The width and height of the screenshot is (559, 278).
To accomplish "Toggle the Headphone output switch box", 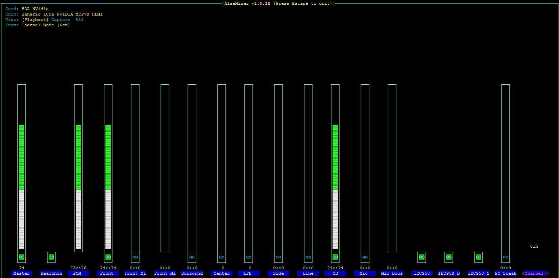I will pyautogui.click(x=51, y=257).
